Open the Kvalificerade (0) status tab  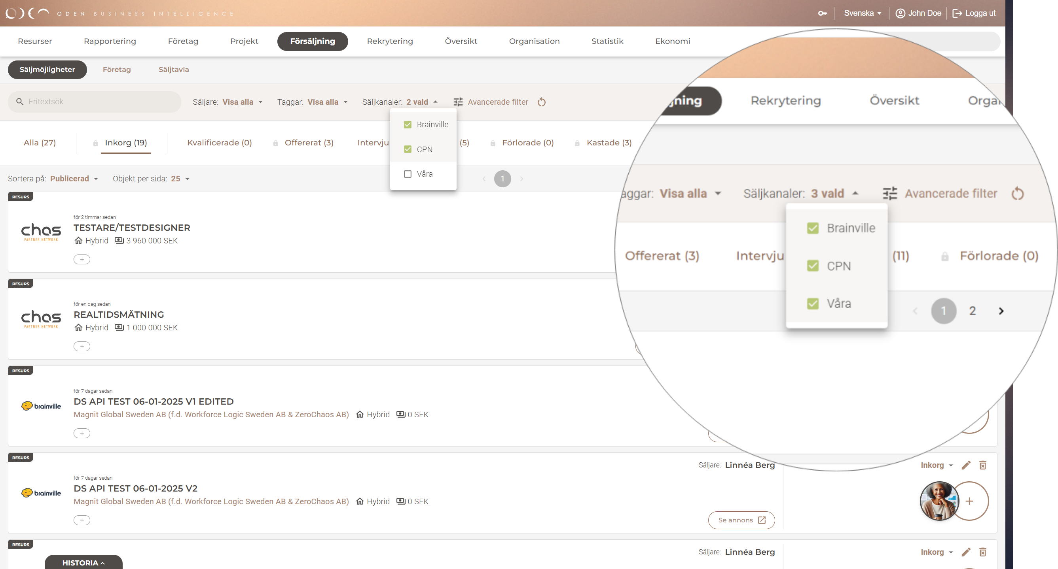tap(219, 142)
